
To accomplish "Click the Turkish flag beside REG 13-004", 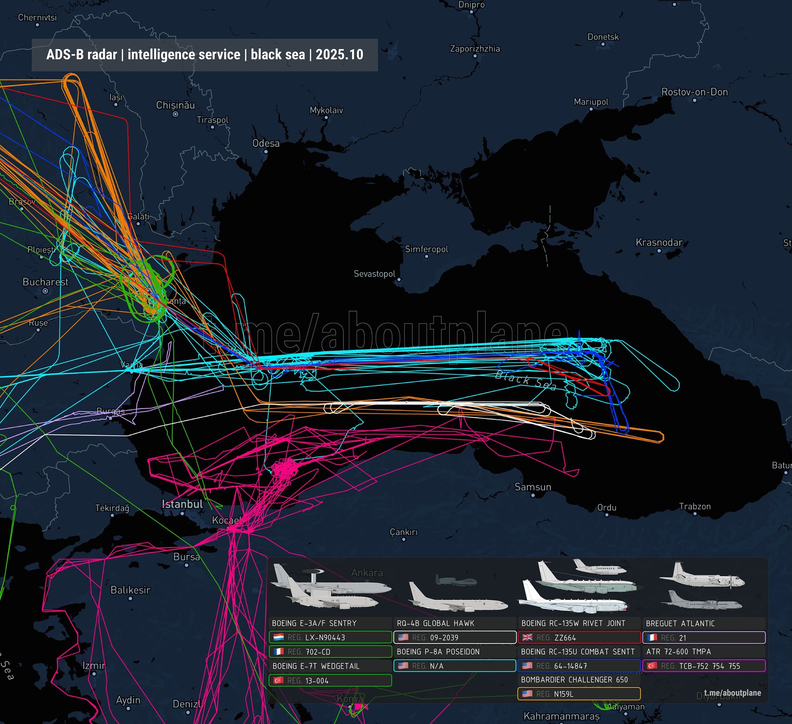I will tap(278, 680).
